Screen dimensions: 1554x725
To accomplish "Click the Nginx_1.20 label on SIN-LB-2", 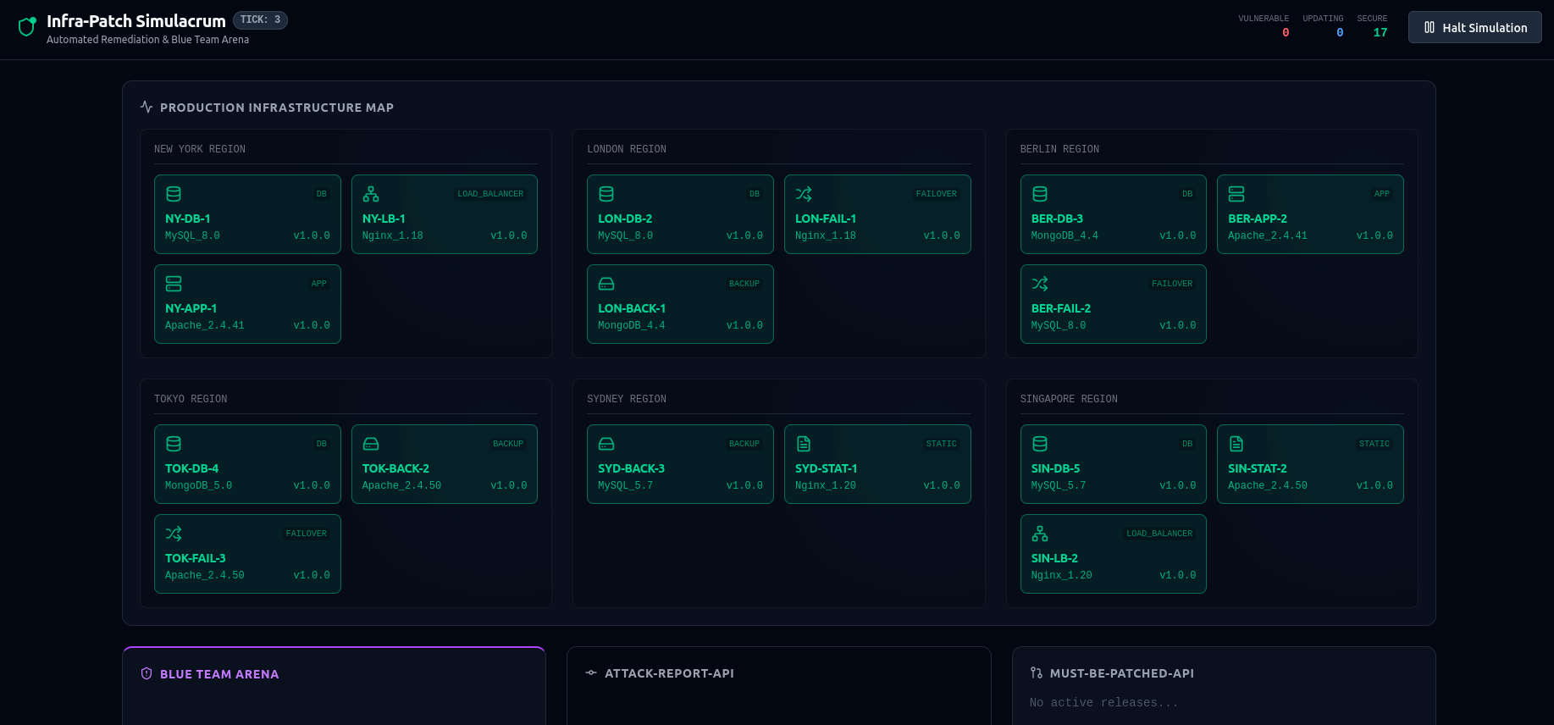I will coord(1061,575).
